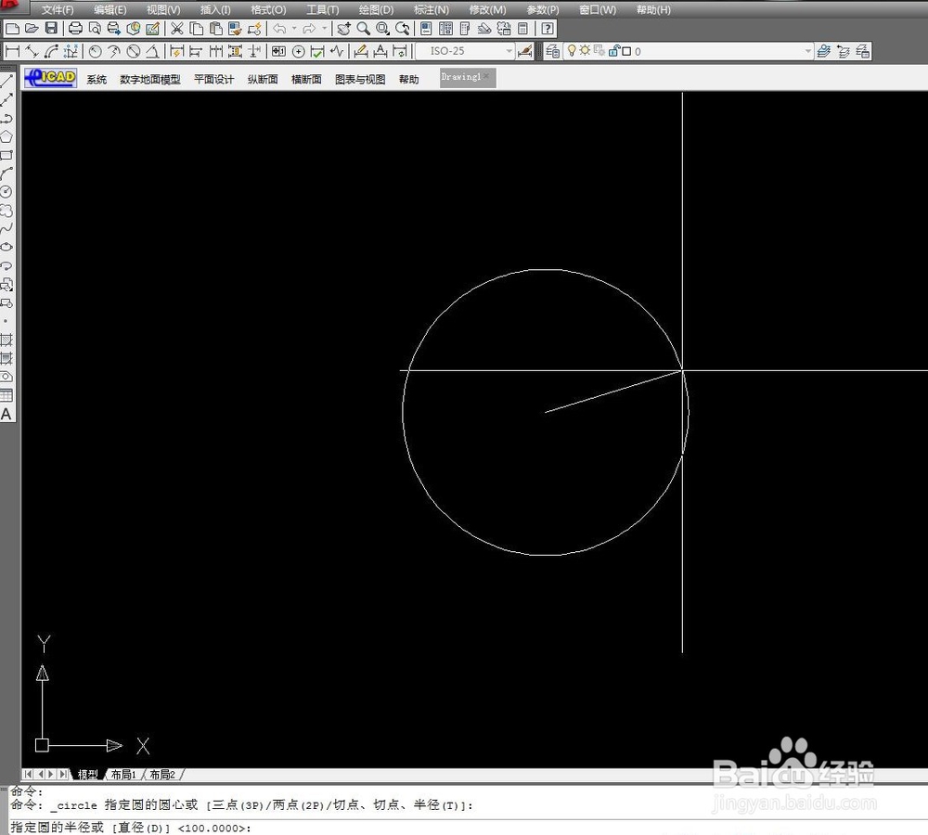Open the 平面设计 menu
The height and width of the screenshot is (835, 928).
pyautogui.click(x=213, y=79)
